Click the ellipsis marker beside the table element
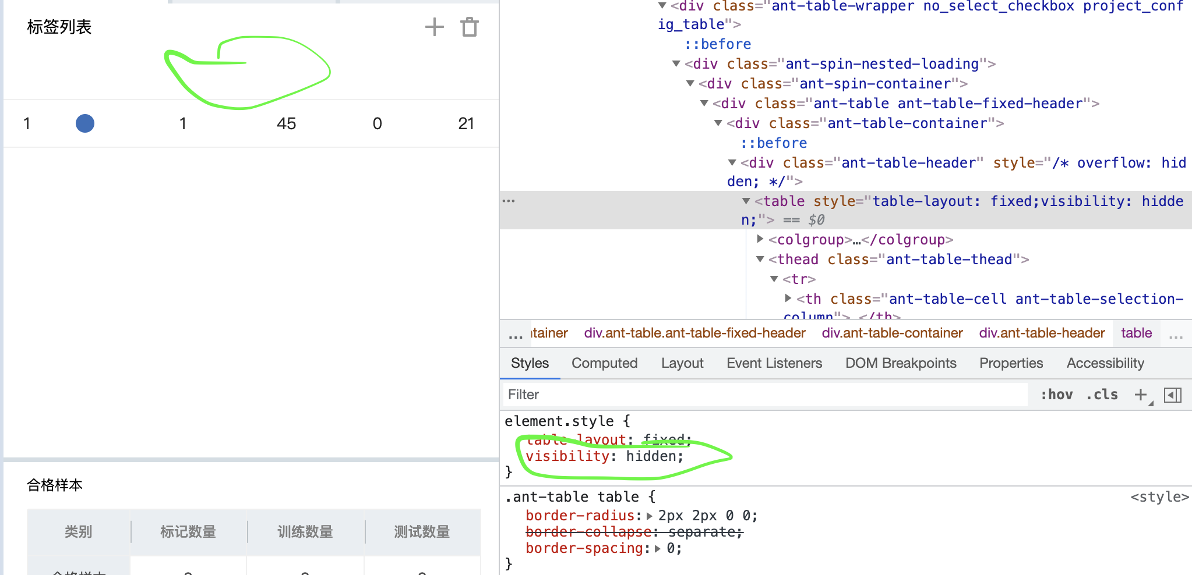1192x575 pixels. (509, 200)
